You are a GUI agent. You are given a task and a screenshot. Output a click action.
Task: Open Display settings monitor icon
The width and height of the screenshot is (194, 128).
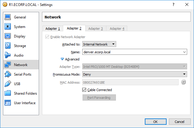(8, 36)
